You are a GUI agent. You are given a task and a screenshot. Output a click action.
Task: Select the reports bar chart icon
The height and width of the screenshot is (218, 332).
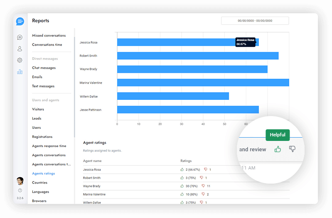point(20,72)
